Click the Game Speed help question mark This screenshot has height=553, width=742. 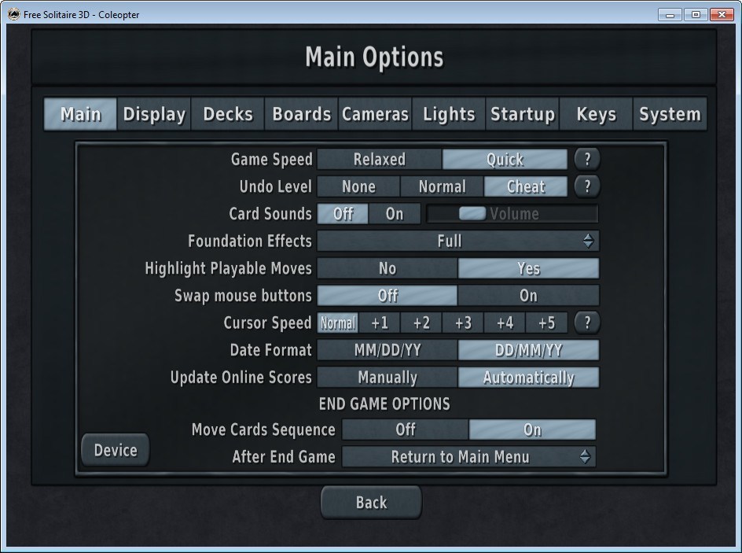(x=586, y=159)
